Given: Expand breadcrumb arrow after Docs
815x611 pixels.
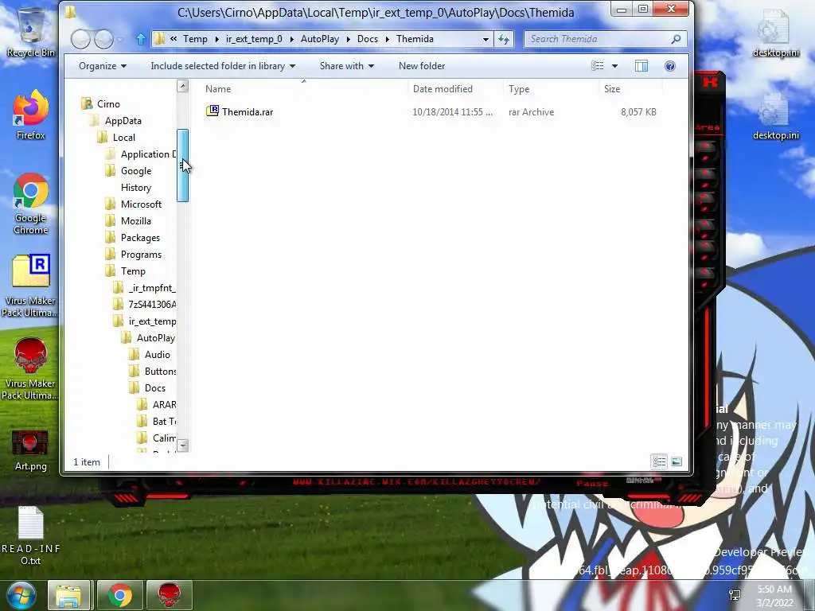Looking at the screenshot, I should 388,39.
